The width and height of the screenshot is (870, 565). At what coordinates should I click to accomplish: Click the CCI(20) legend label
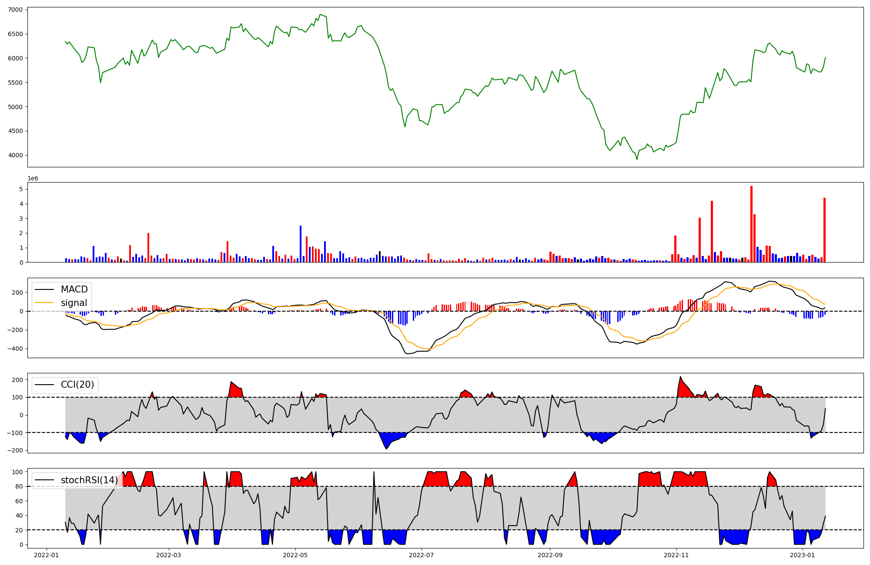click(77, 385)
